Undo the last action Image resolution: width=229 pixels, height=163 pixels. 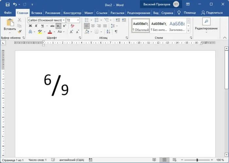(15, 4)
